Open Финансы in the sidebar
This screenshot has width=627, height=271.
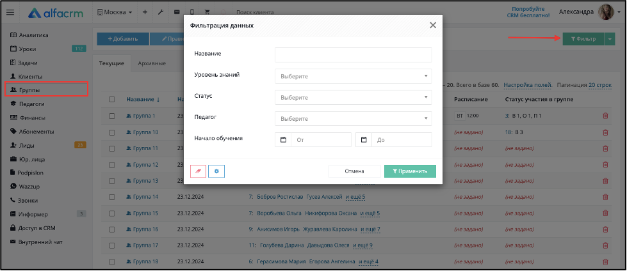pyautogui.click(x=27, y=118)
